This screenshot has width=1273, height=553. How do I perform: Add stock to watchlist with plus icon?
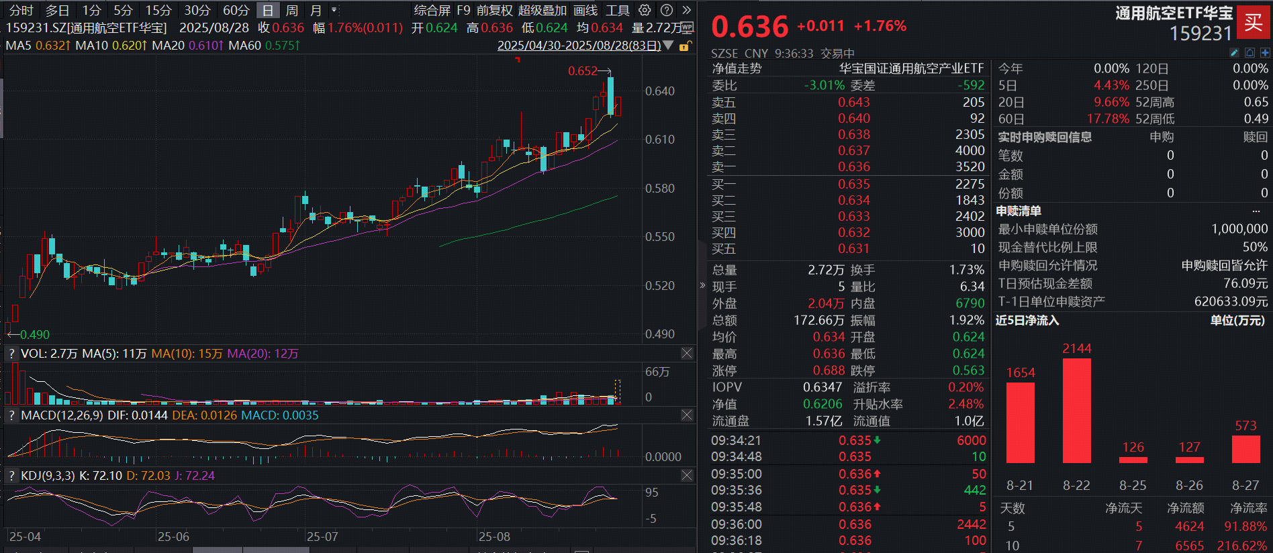point(1265,52)
